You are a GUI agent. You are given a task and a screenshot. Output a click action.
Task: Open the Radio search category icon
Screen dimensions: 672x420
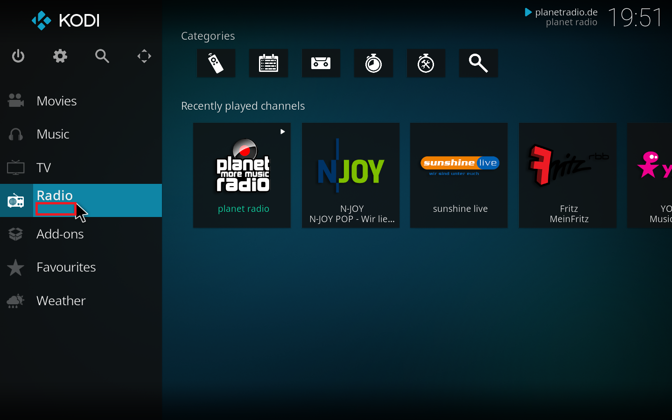(x=478, y=63)
